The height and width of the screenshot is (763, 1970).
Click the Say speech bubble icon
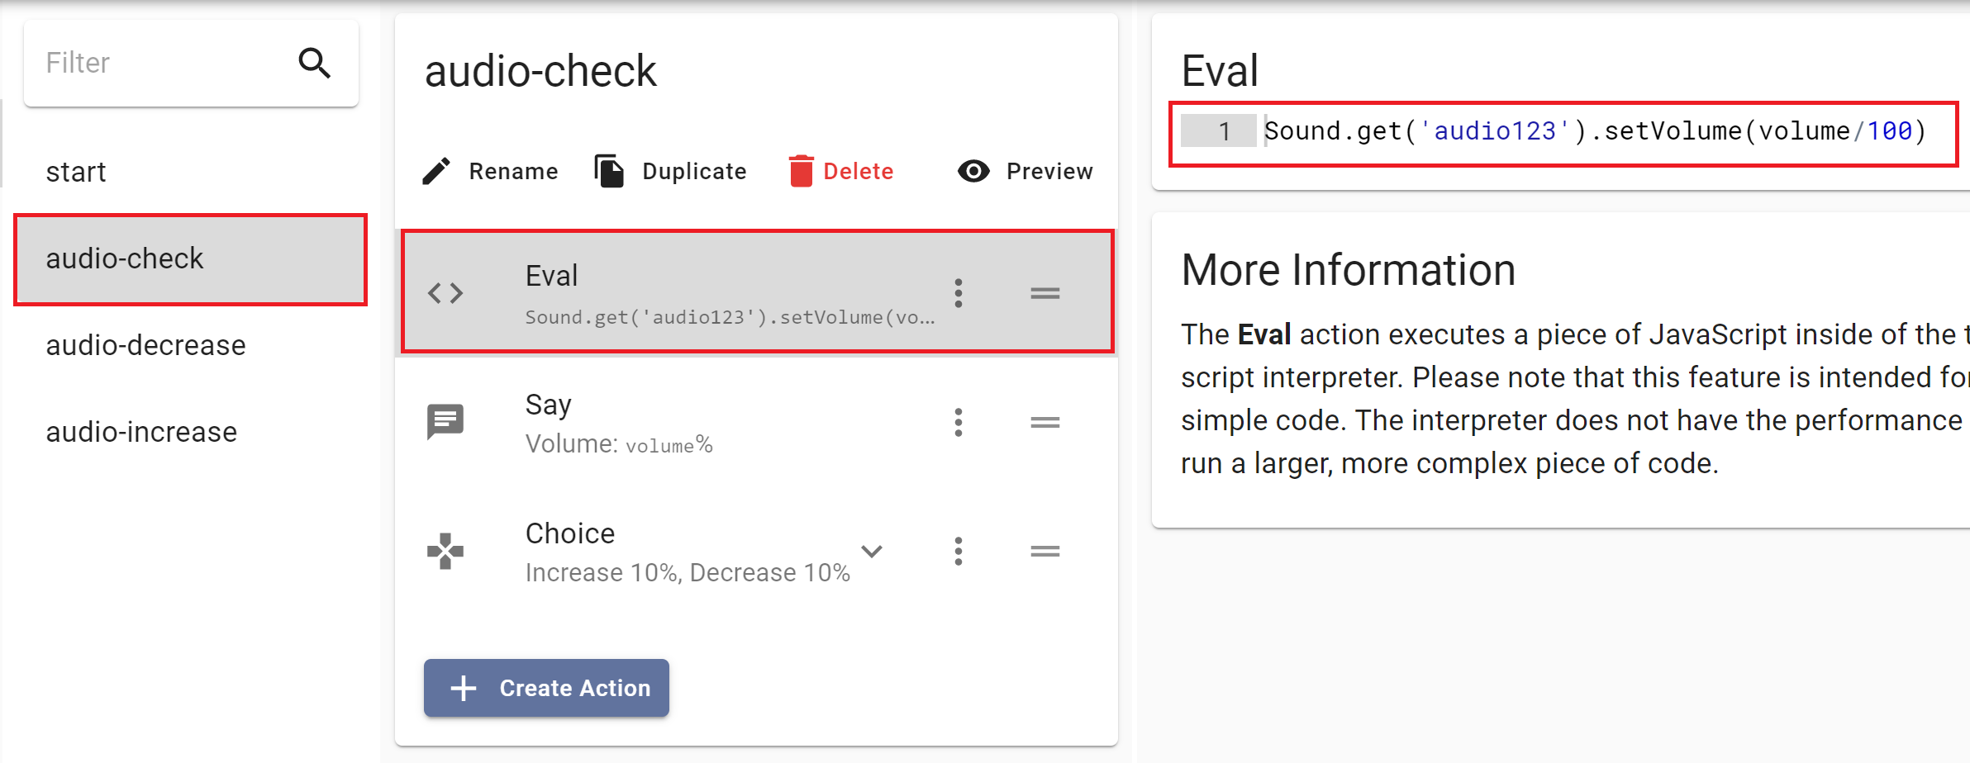coord(445,422)
